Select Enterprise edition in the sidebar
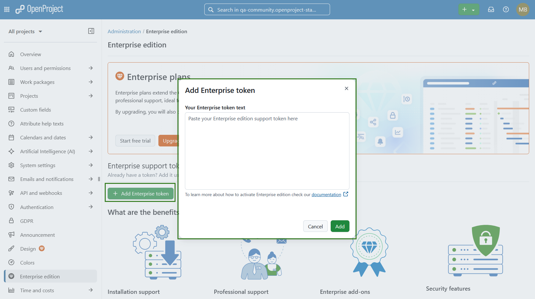The image size is (535, 299). point(40,276)
